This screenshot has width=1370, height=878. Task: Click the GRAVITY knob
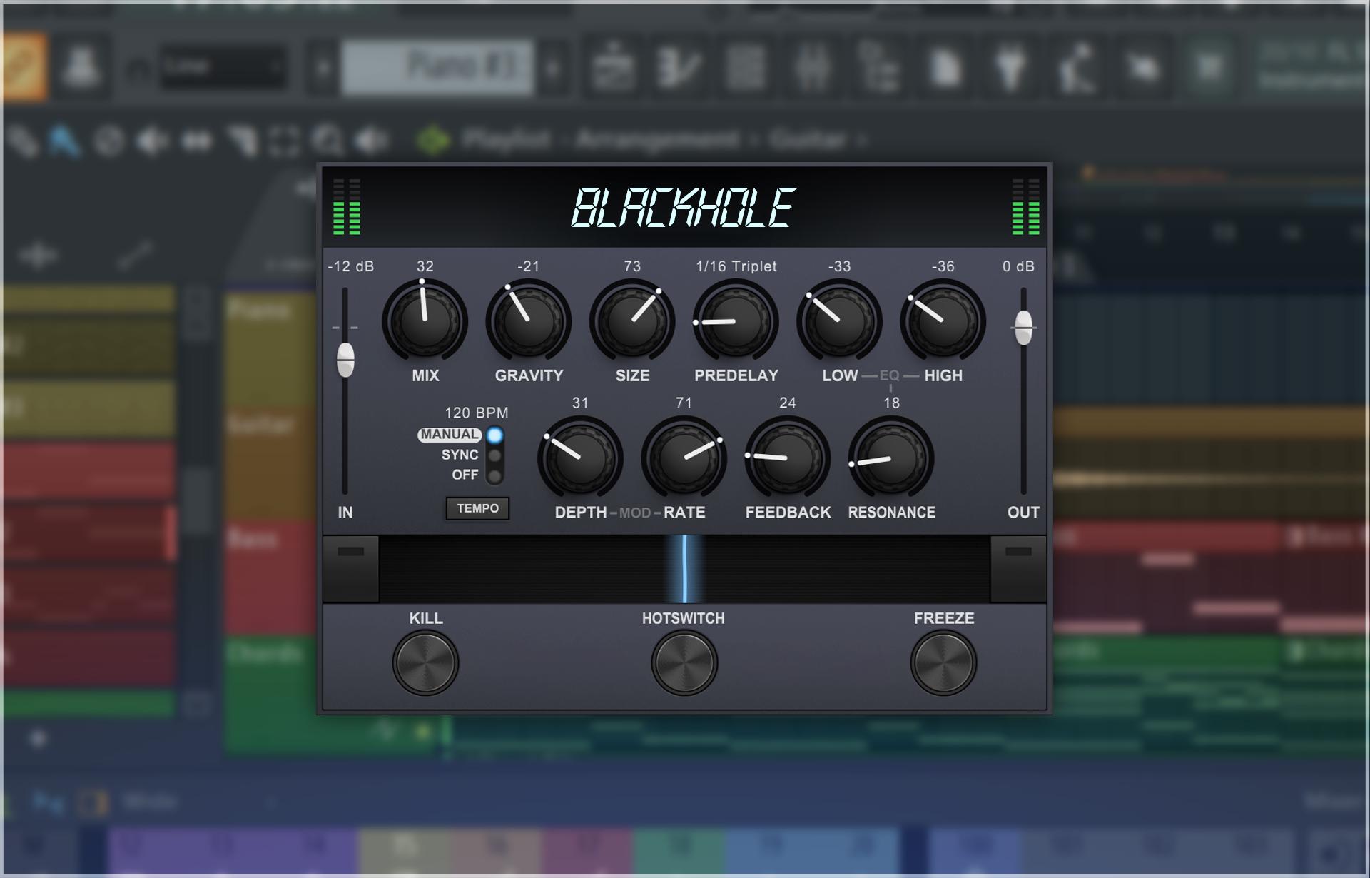click(x=529, y=321)
